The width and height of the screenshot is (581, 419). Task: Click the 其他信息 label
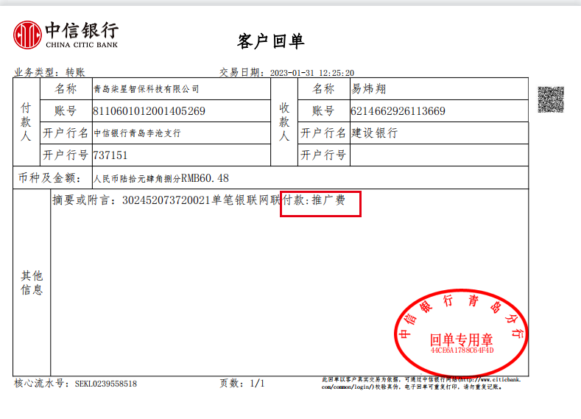pyautogui.click(x=32, y=283)
